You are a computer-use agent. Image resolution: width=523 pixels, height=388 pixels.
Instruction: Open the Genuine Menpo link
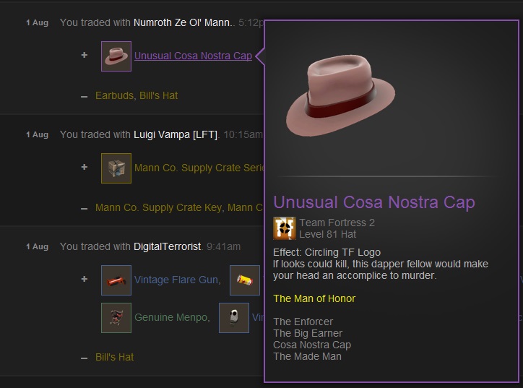pos(172,317)
